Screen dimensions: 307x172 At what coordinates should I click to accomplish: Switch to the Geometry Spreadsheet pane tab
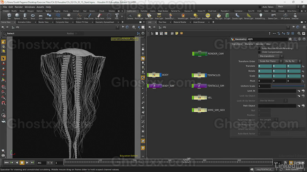105,22
